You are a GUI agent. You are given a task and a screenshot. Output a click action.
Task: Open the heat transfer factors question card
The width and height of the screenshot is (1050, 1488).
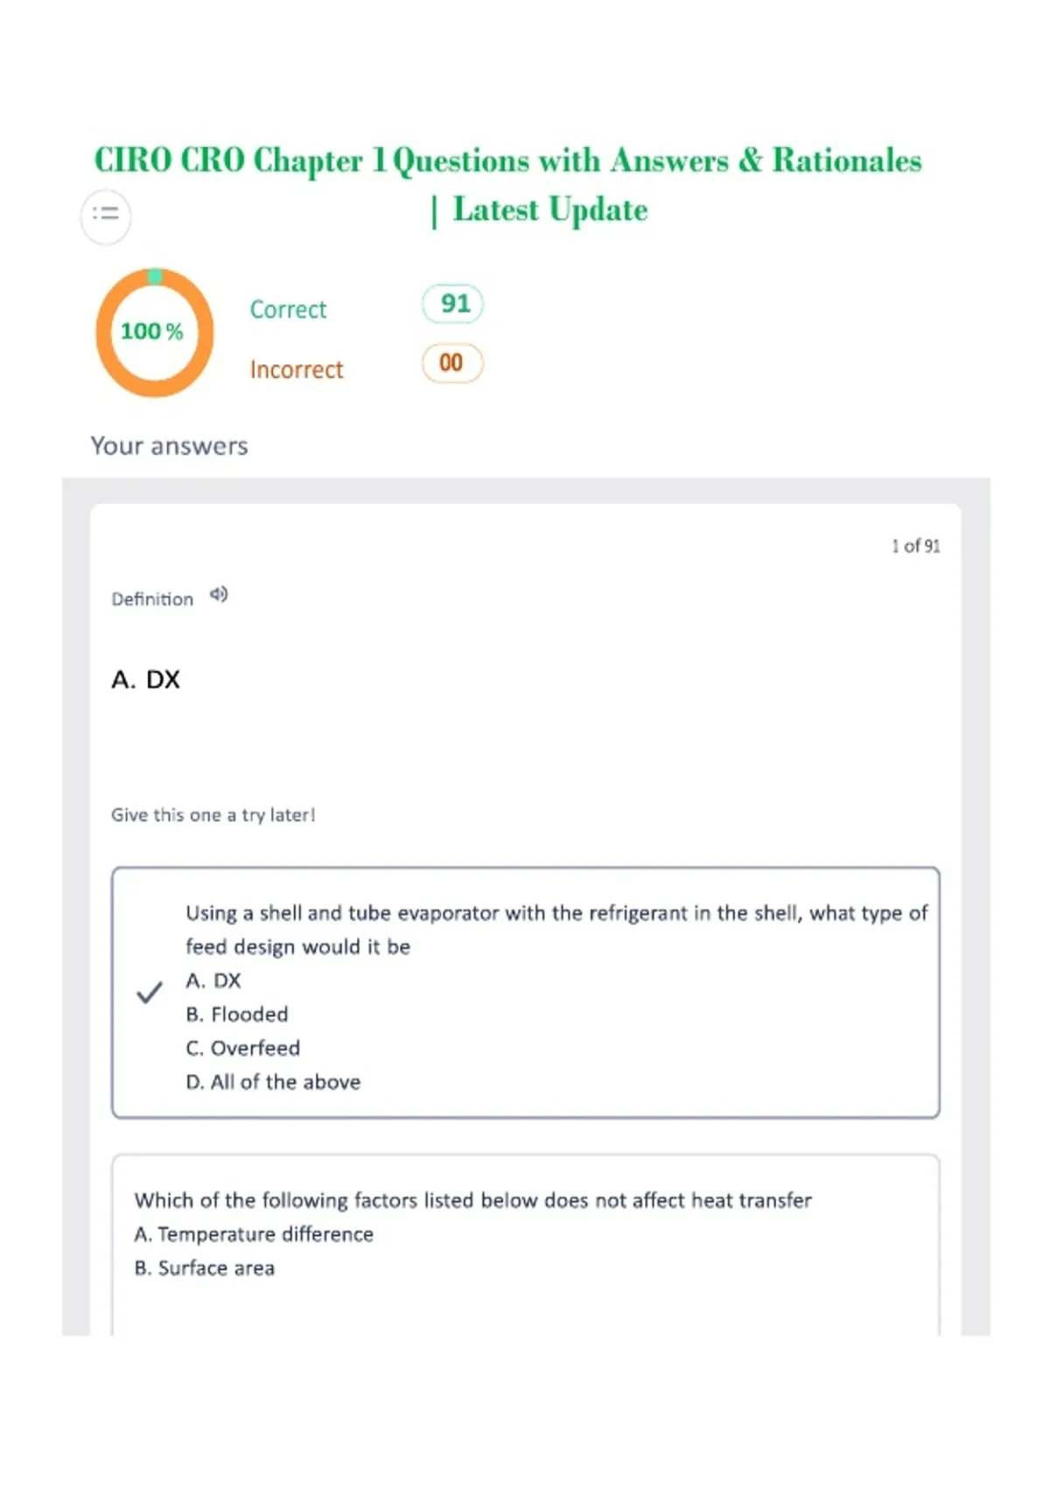[x=526, y=1245]
